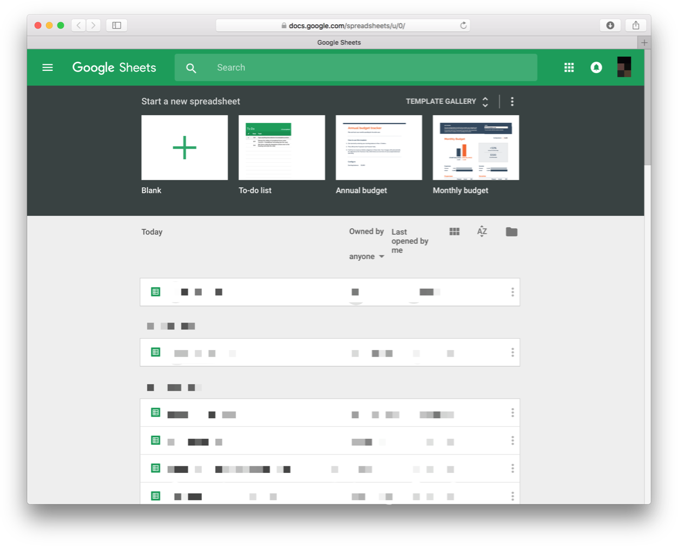Click the Safari address bar

[343, 25]
